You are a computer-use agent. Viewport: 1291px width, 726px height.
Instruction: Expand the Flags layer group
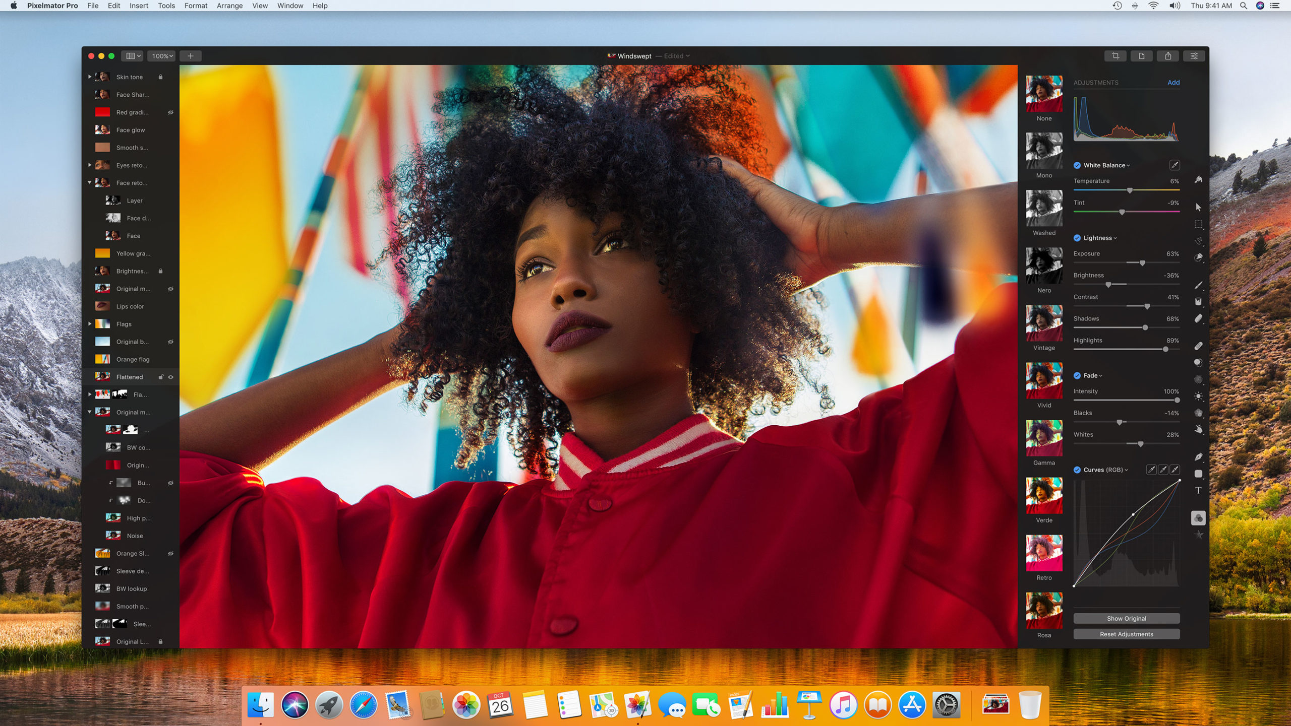90,324
